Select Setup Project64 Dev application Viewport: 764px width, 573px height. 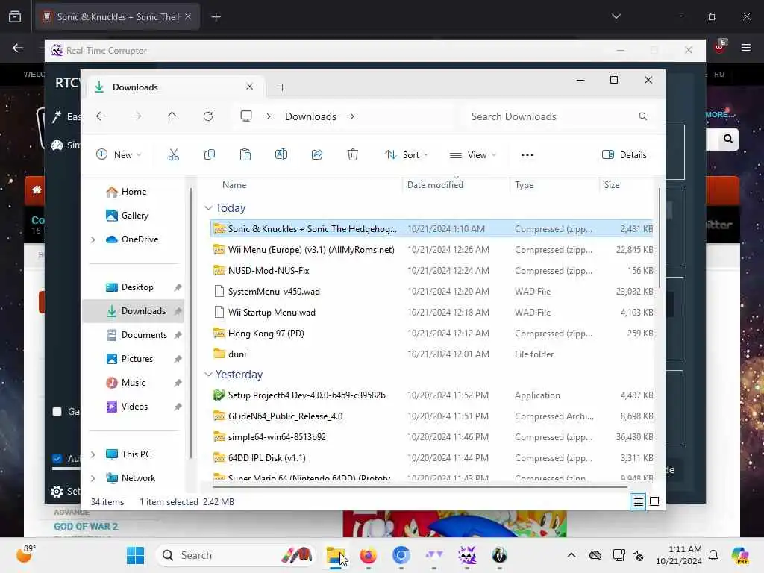coord(431,395)
